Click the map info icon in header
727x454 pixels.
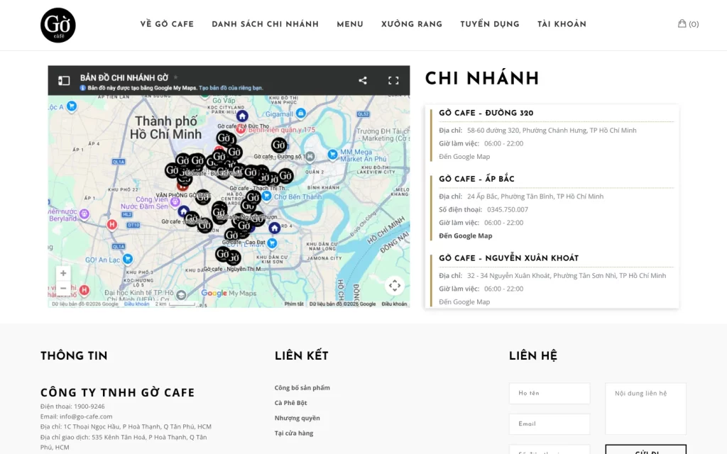(82, 87)
